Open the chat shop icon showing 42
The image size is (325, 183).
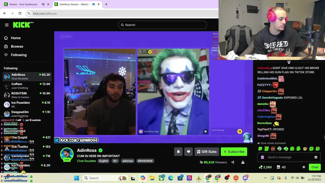[278, 167]
